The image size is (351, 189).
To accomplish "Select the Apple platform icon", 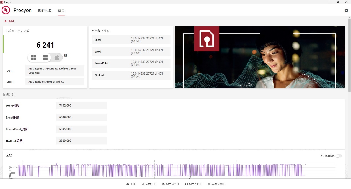I will [57, 58].
